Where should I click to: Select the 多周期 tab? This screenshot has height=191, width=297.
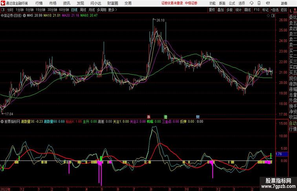101,10
